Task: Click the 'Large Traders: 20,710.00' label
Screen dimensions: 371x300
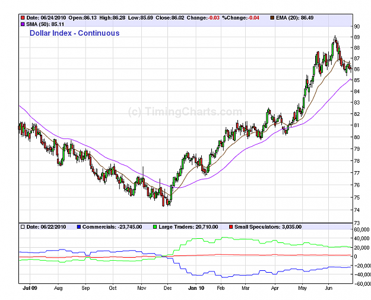Action: point(188,227)
